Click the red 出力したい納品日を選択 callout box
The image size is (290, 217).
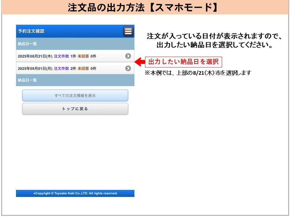(x=183, y=62)
